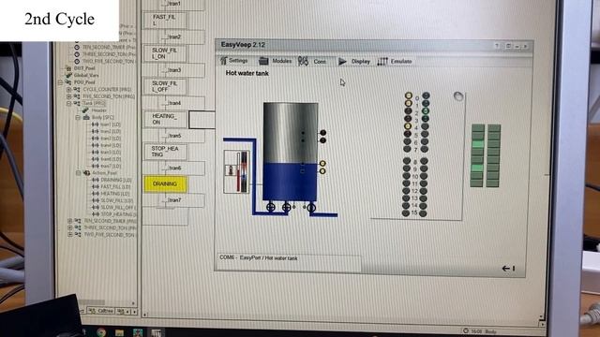Viewport: 600px width, 337px height.
Task: Expand the TEN_SECOND_TIMER [PRG] node
Action: click(x=69, y=221)
